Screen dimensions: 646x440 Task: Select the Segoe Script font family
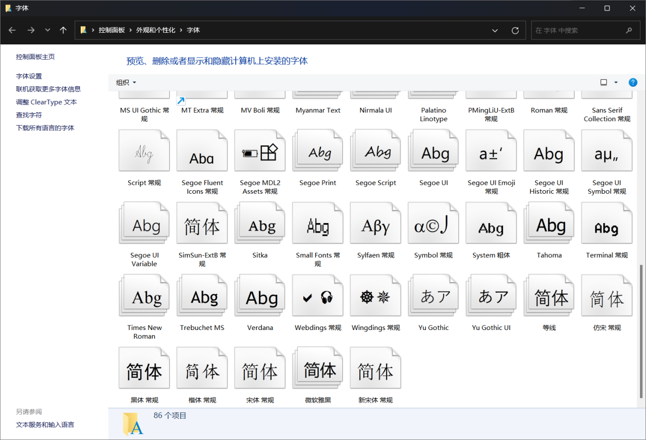[375, 151]
